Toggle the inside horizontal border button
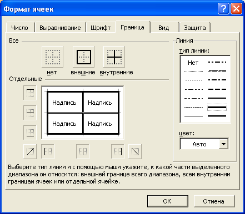This screenshot has height=214, width=245. pyautogui.click(x=30, y=113)
